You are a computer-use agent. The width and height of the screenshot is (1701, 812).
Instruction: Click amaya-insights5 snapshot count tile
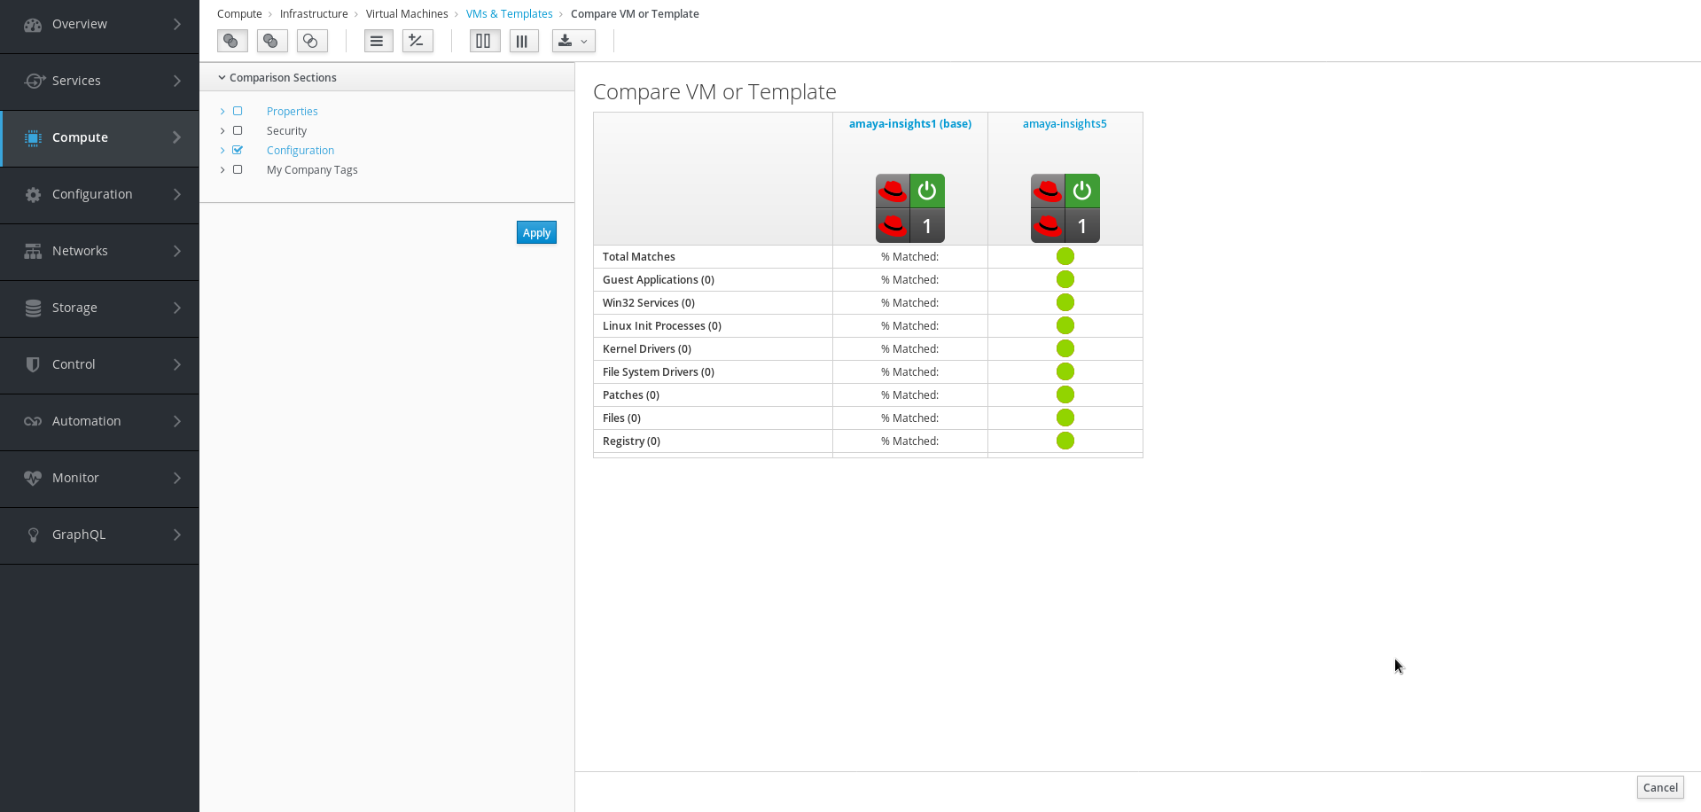tap(1082, 226)
